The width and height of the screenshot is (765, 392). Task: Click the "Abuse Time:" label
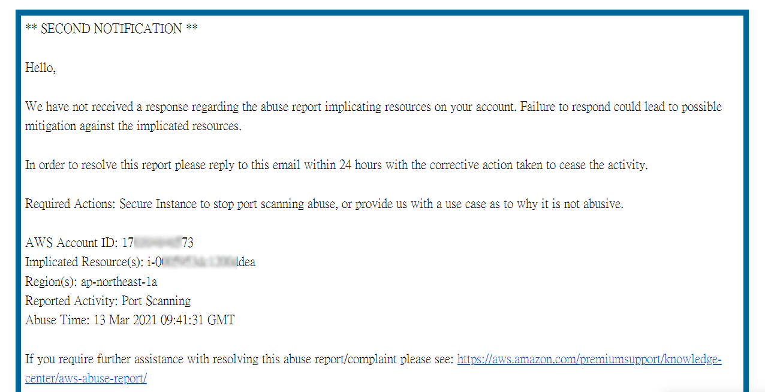pyautogui.click(x=58, y=320)
